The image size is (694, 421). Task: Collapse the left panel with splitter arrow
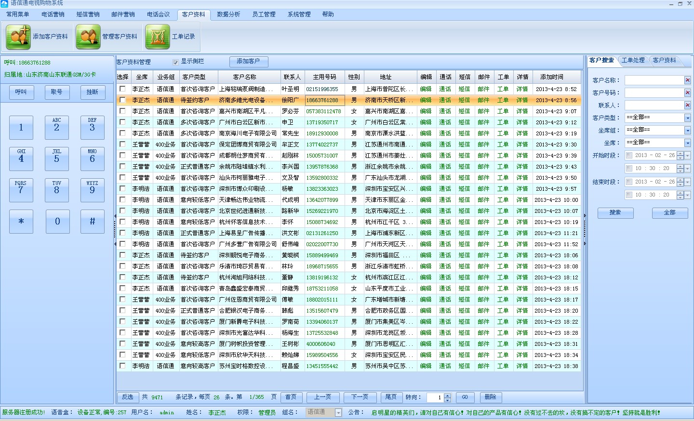pyautogui.click(x=115, y=216)
